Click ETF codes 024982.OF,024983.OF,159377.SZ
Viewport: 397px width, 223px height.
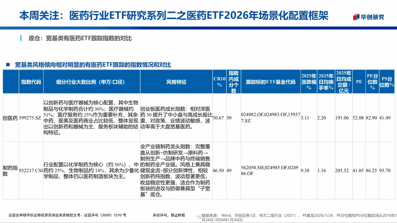click(271, 118)
